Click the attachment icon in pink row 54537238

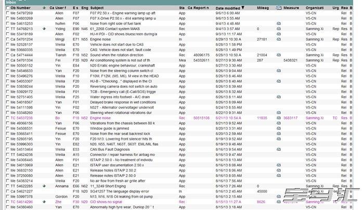[x=279, y=118]
